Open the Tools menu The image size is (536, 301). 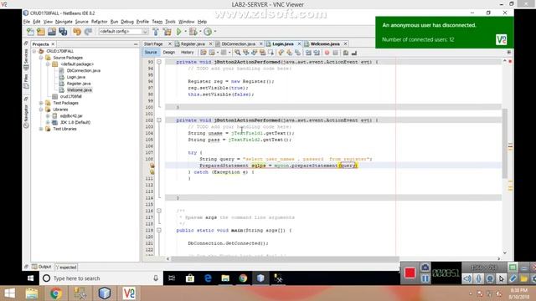coord(170,22)
